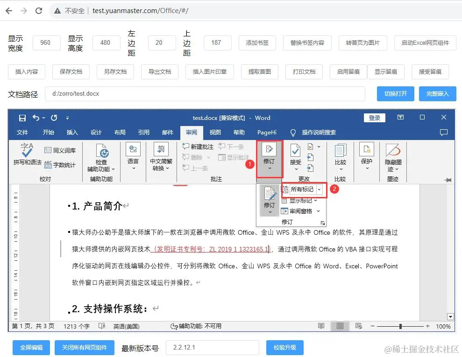Click the document path input field
This screenshot has height=357, width=462.
click(x=206, y=94)
